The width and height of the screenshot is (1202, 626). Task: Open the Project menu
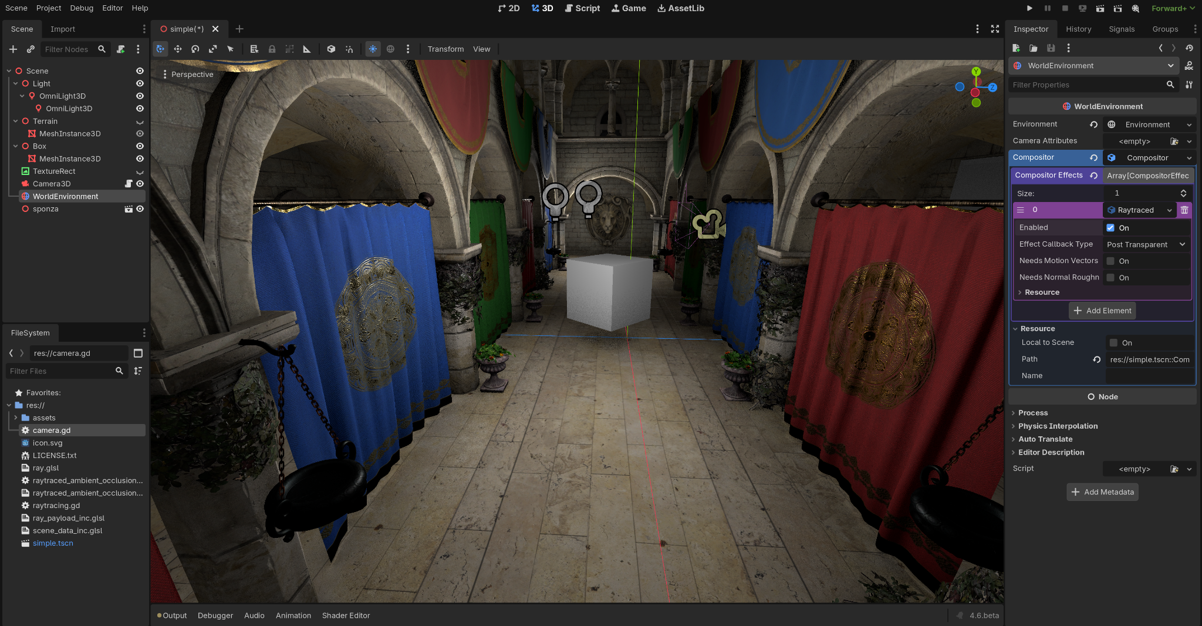tap(49, 8)
